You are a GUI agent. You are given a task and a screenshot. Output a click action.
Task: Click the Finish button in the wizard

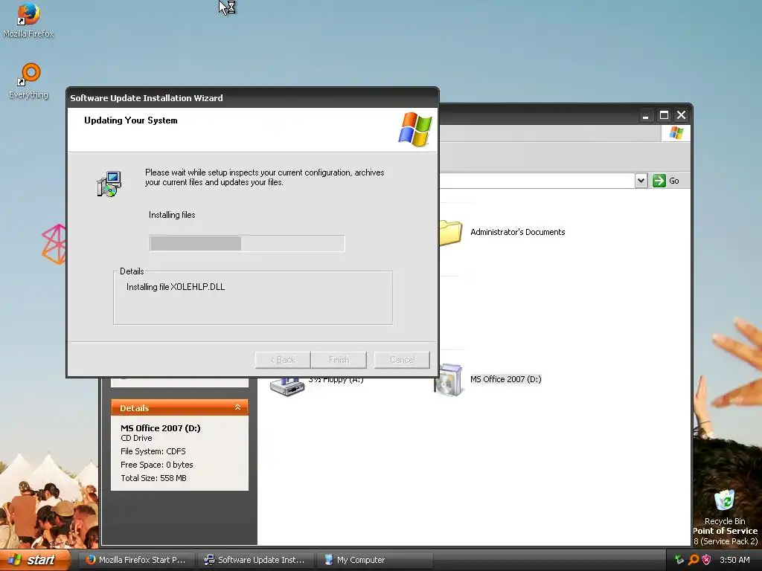point(339,360)
